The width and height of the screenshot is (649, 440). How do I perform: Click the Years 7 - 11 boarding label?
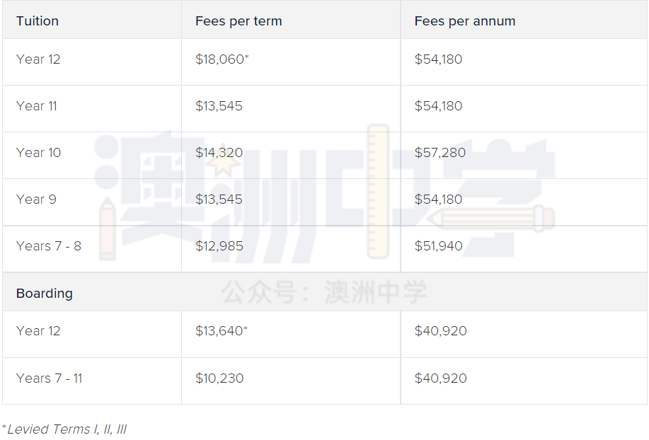point(49,378)
